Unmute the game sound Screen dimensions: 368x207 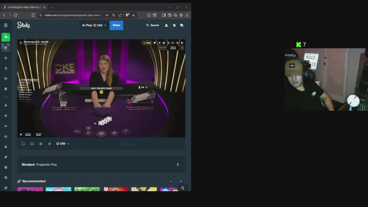(173, 43)
